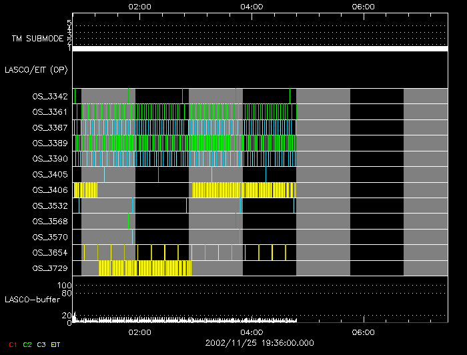Click the white TM SUBMODE level bar
This screenshot has width=467, height=355.
click(260, 49)
